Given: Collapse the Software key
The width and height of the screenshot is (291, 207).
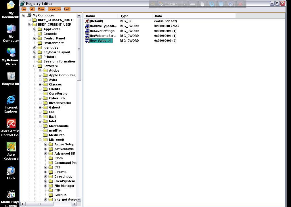Looking at the screenshot, I should coord(35,66).
